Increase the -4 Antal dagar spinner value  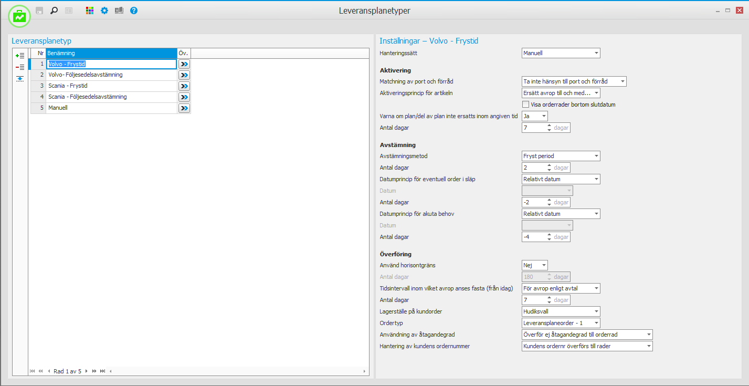[x=549, y=235]
